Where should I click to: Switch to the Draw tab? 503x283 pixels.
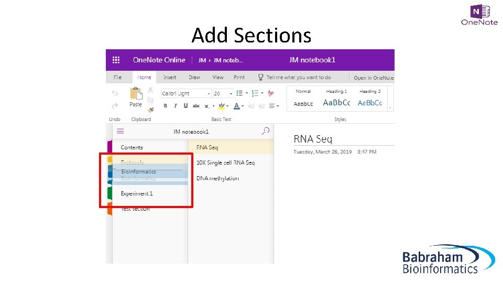[x=194, y=78]
